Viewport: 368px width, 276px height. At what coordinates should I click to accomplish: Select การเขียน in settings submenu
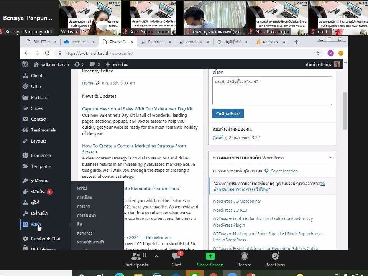click(x=84, y=197)
